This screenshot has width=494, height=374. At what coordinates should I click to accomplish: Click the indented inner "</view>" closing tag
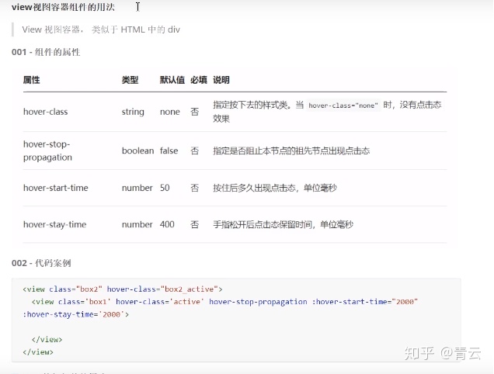(x=47, y=339)
